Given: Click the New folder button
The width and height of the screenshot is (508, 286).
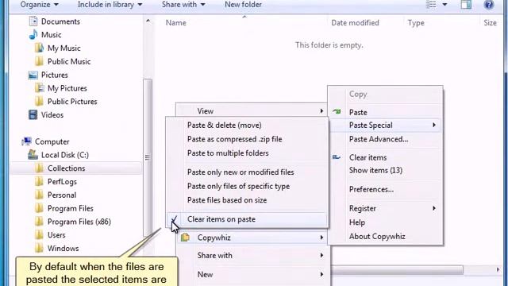Looking at the screenshot, I should 243,5.
